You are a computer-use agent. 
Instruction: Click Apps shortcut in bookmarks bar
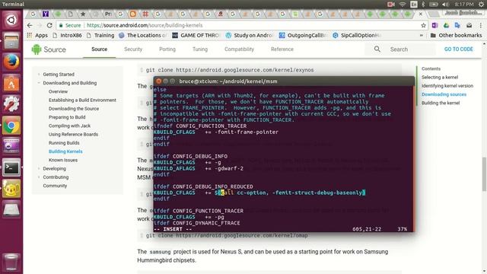(x=37, y=36)
